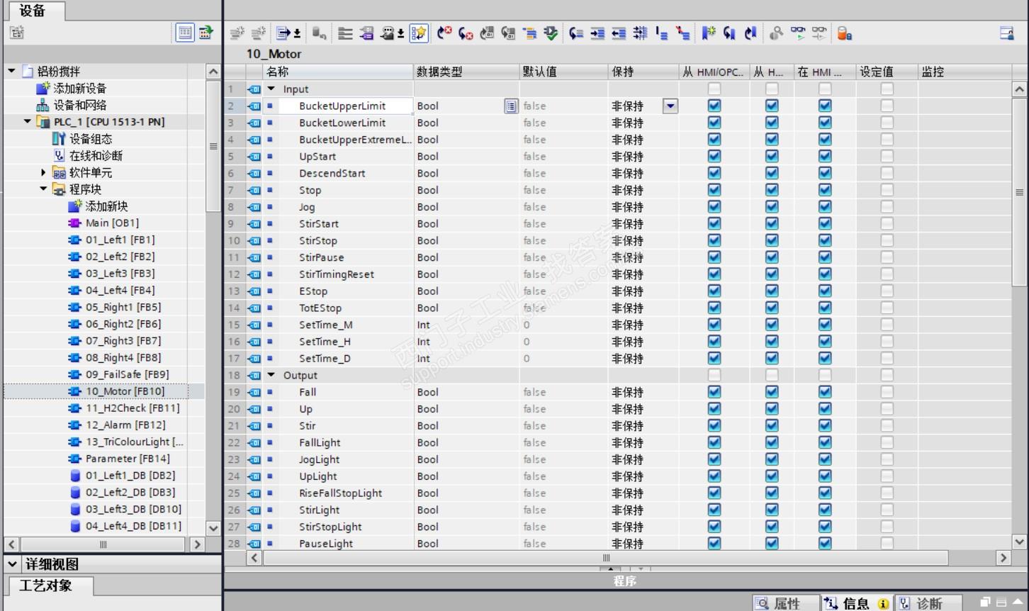1029x611 pixels.
Task: Click the BucketUpperLimit name field
Action: 342,106
